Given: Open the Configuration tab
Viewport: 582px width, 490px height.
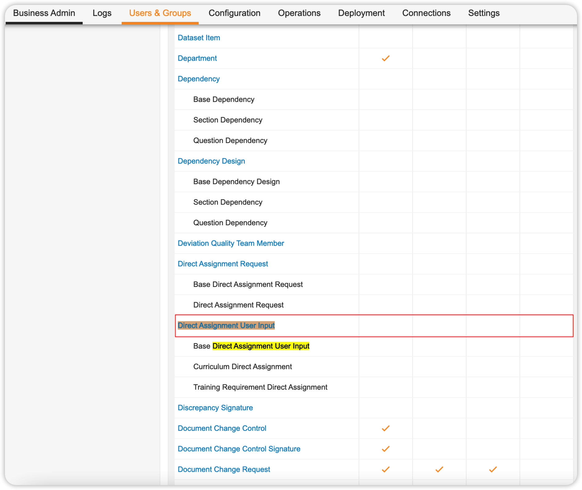Looking at the screenshot, I should click(x=234, y=13).
